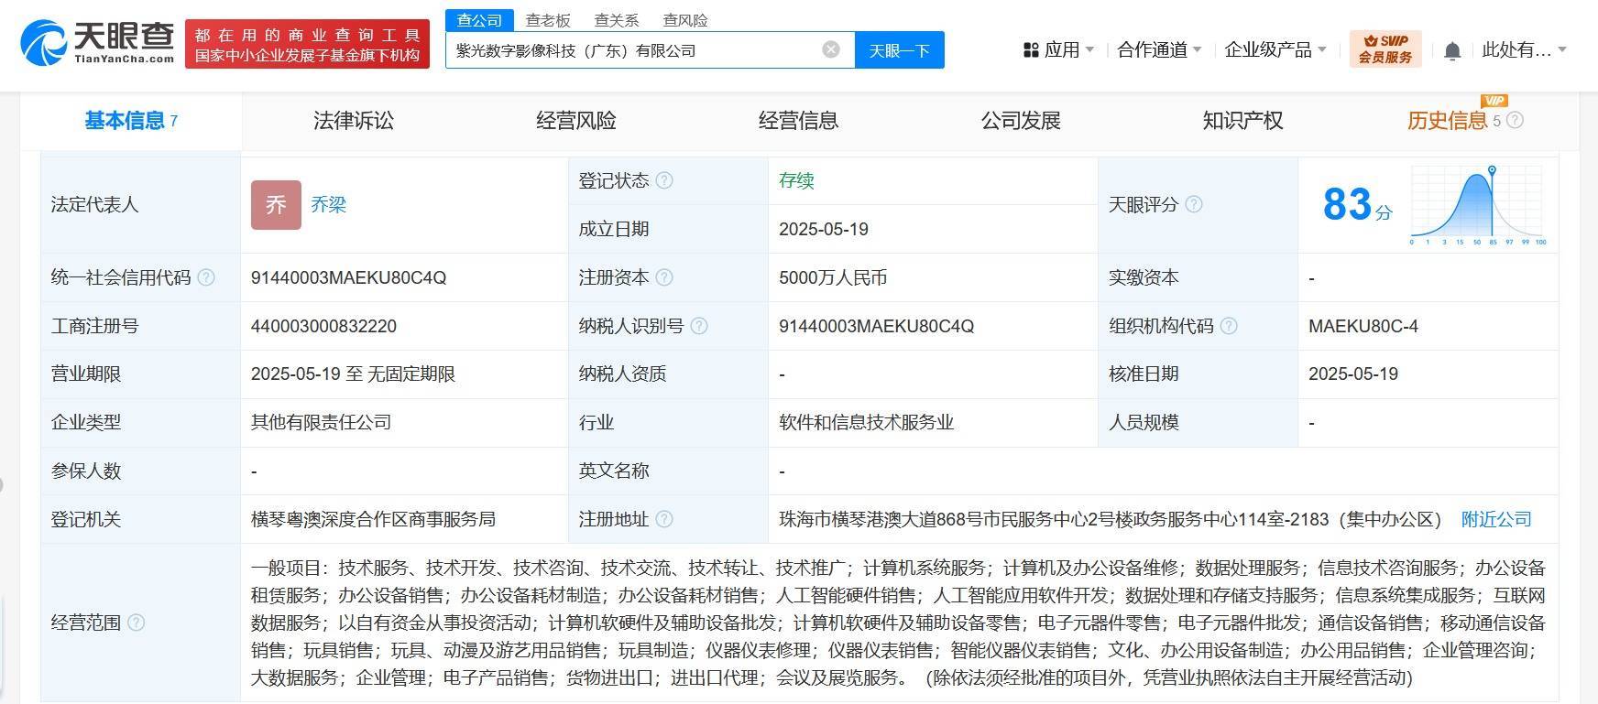This screenshot has width=1598, height=704.
Task: Click help icon next to 纳税人识别号
Action: (x=699, y=326)
